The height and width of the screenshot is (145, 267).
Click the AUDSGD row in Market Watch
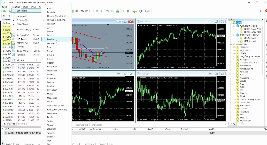21,65
